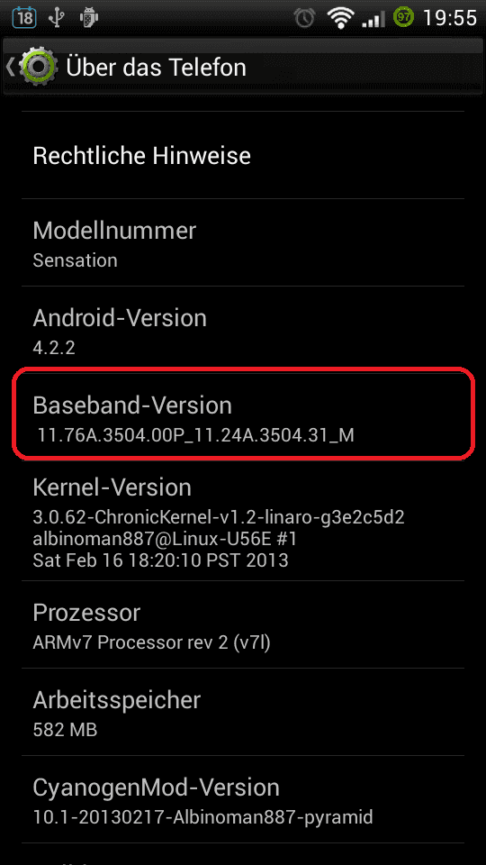The image size is (486, 865).
Task: Select the Baseband-Version entry
Action: 243,417
